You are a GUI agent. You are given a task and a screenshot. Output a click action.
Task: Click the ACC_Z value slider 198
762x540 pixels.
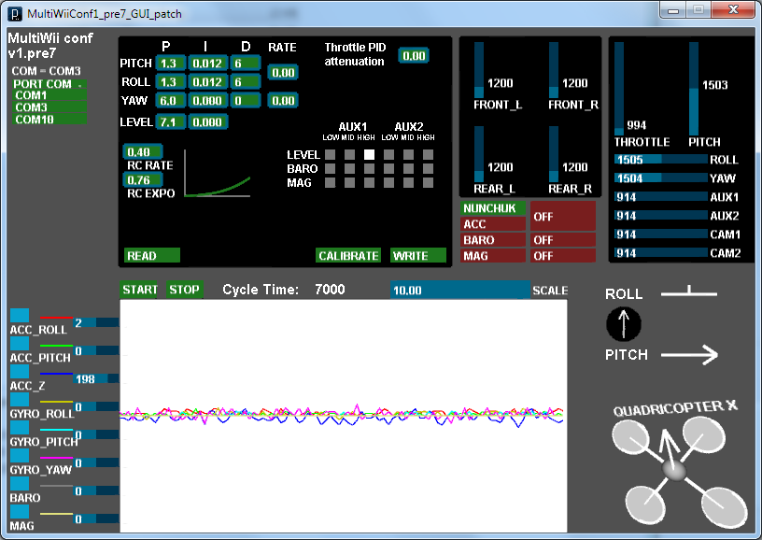coord(96,378)
